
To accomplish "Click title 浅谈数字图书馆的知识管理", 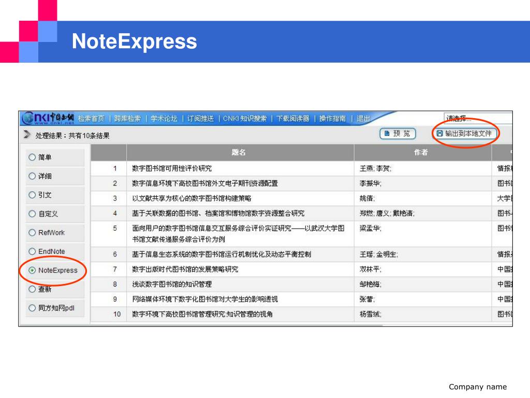I will (172, 284).
